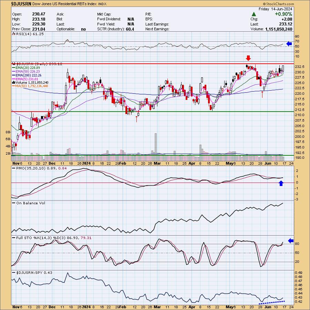This screenshot has width=310, height=310.
Task: Click the P/E label
Action: pyautogui.click(x=148, y=14)
